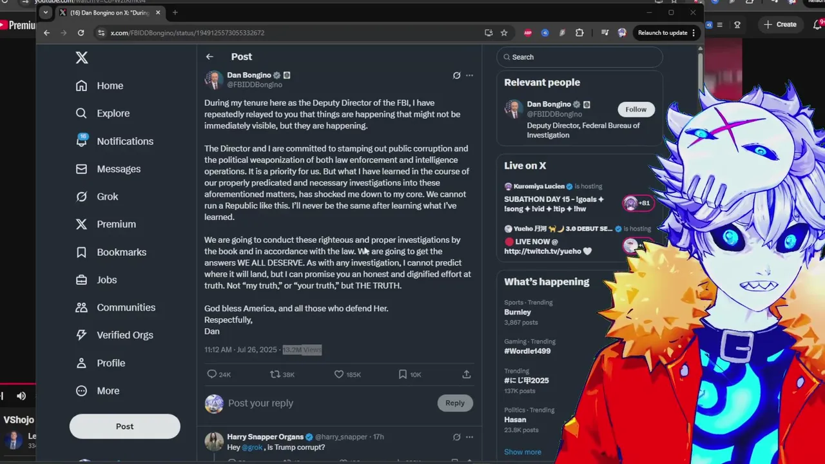Open the More circle menu icon
The image size is (825, 464).
(81, 391)
